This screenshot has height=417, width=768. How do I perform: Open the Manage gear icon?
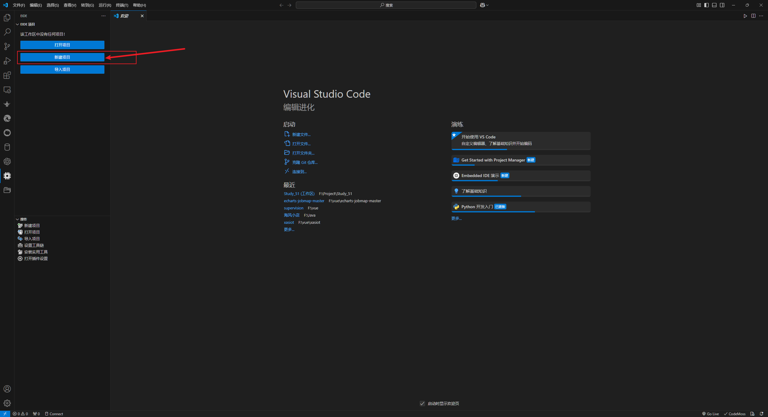[x=7, y=403]
